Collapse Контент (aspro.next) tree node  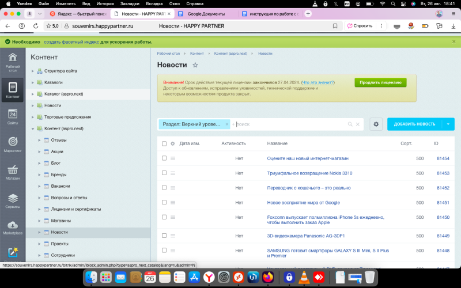pos(33,128)
